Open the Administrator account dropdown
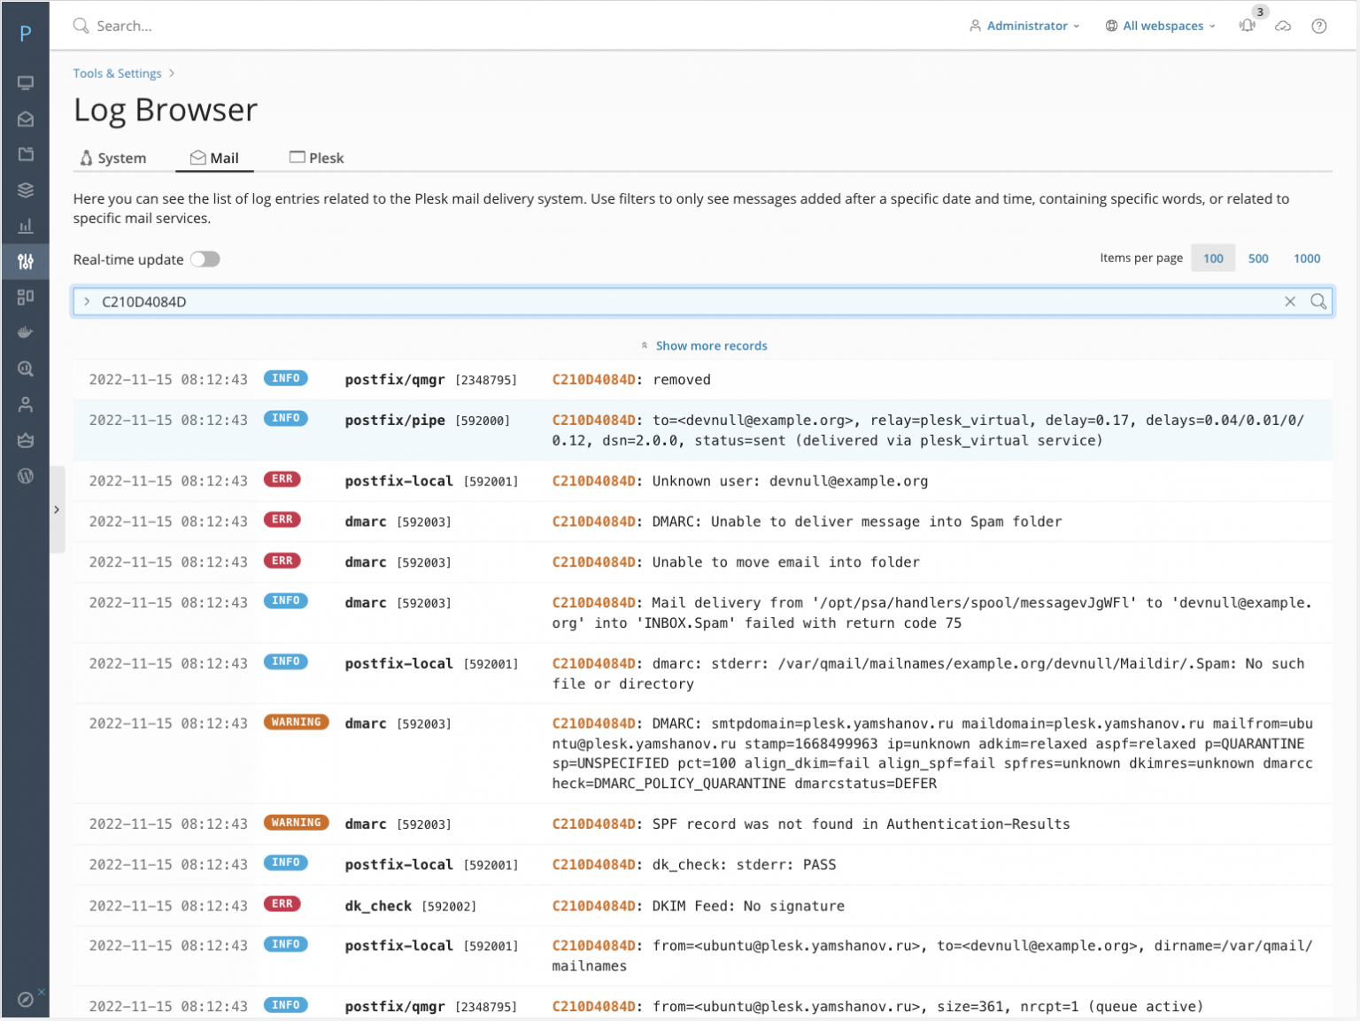The width and height of the screenshot is (1360, 1021). pos(1024,26)
